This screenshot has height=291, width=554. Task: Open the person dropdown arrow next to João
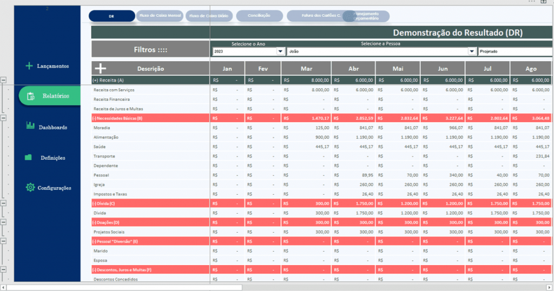[x=472, y=51]
